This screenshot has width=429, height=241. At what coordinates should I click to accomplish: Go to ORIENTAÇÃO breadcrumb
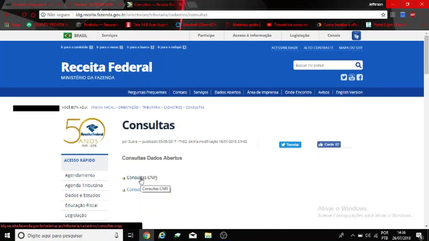(x=128, y=107)
